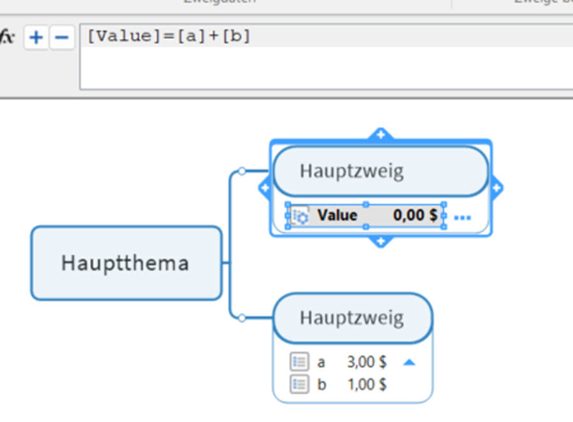
Task: Click the 3,00 $ value of property a
Action: pyautogui.click(x=366, y=362)
